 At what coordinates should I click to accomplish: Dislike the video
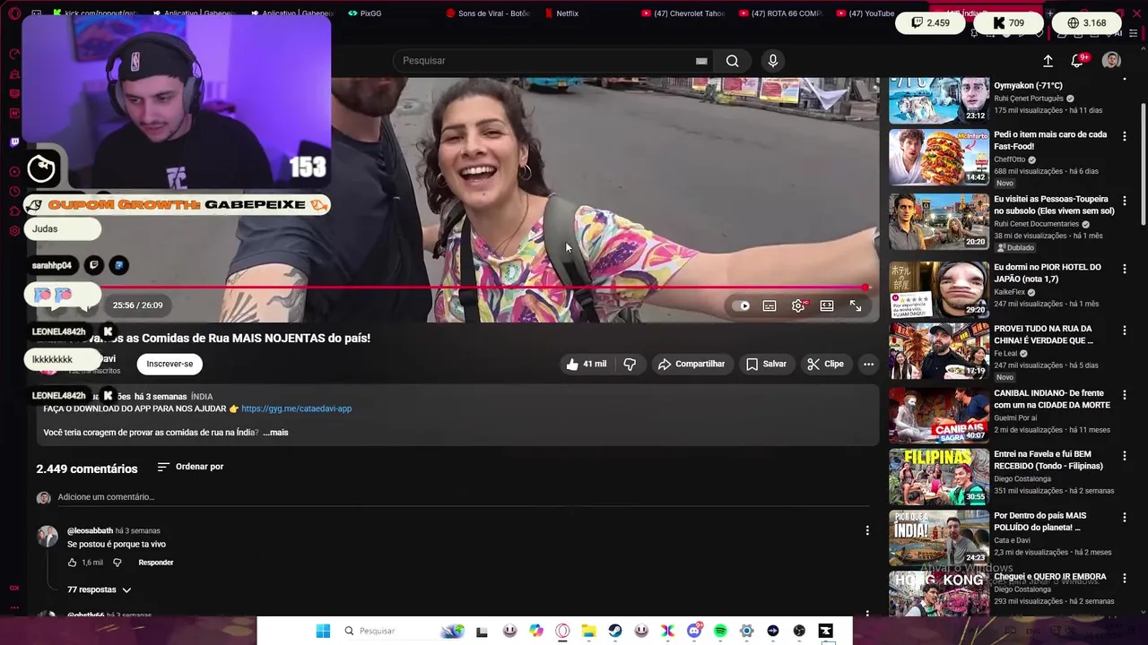[x=630, y=364]
